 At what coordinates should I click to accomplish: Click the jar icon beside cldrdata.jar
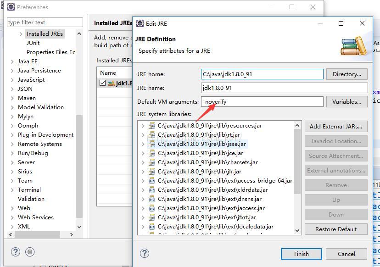tap(152, 190)
